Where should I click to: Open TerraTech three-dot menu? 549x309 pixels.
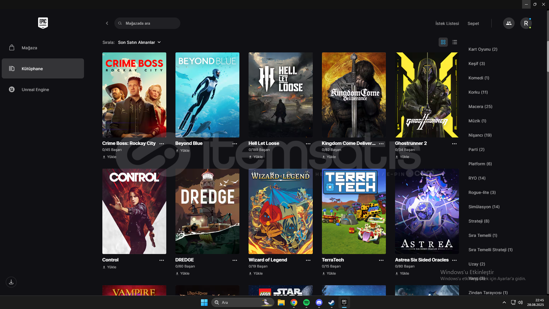pos(381,260)
